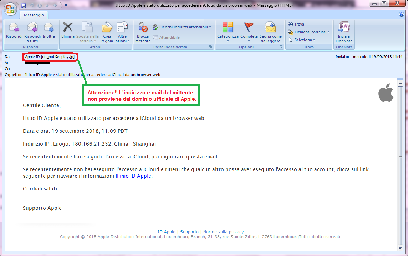Click the Undo quick access arrow
This screenshot has height=256, width=409.
32,5
